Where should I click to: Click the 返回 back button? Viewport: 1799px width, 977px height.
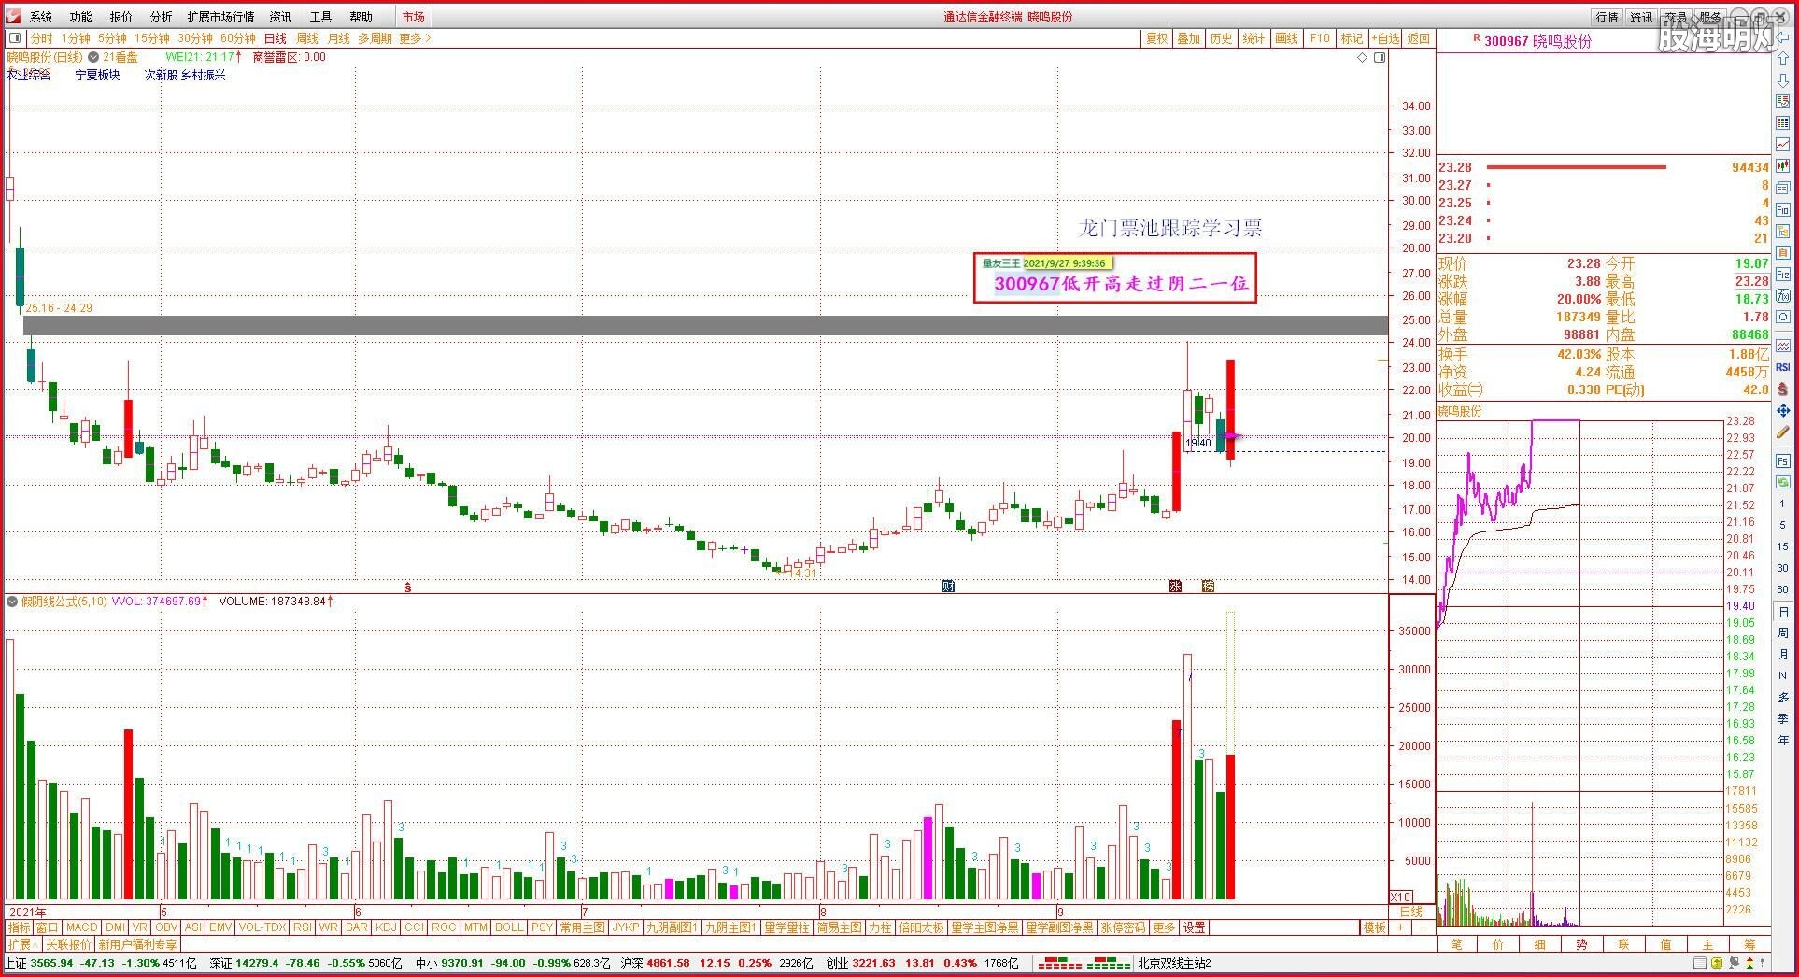[1419, 38]
